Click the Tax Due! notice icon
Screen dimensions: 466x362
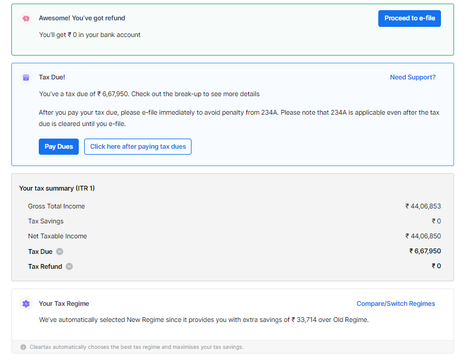(26, 78)
